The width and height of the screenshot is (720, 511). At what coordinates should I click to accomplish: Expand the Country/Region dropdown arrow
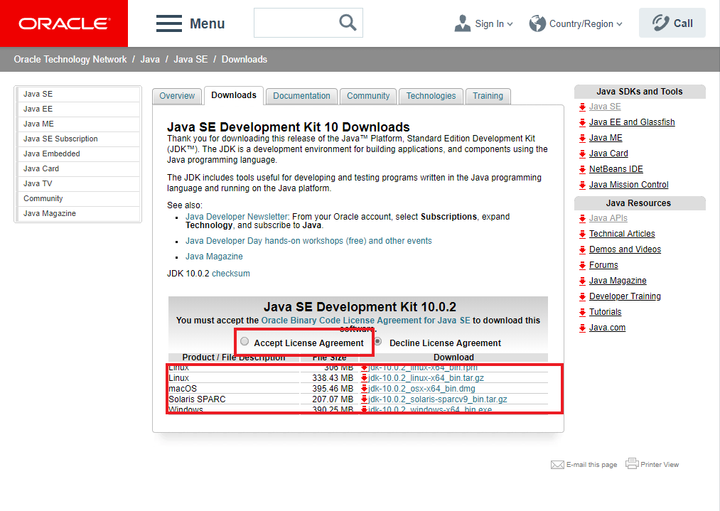(x=620, y=24)
